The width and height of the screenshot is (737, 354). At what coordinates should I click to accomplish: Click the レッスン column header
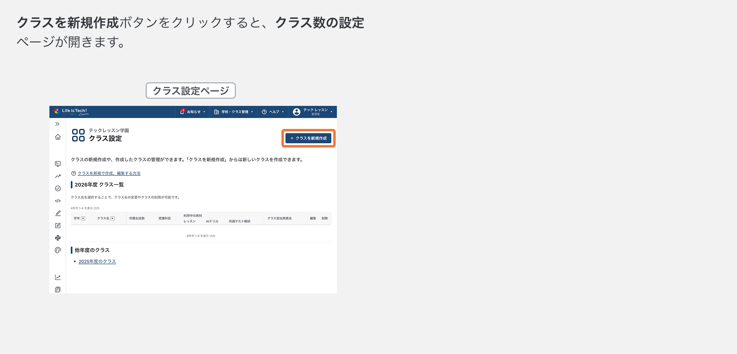tap(190, 221)
